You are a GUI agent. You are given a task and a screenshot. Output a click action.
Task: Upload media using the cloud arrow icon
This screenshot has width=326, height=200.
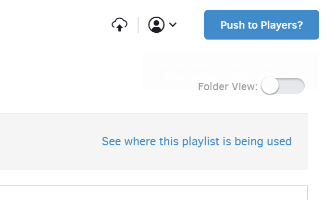point(120,24)
